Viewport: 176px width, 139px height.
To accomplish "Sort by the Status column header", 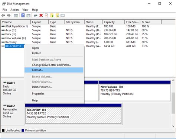I will tap(93, 22).
